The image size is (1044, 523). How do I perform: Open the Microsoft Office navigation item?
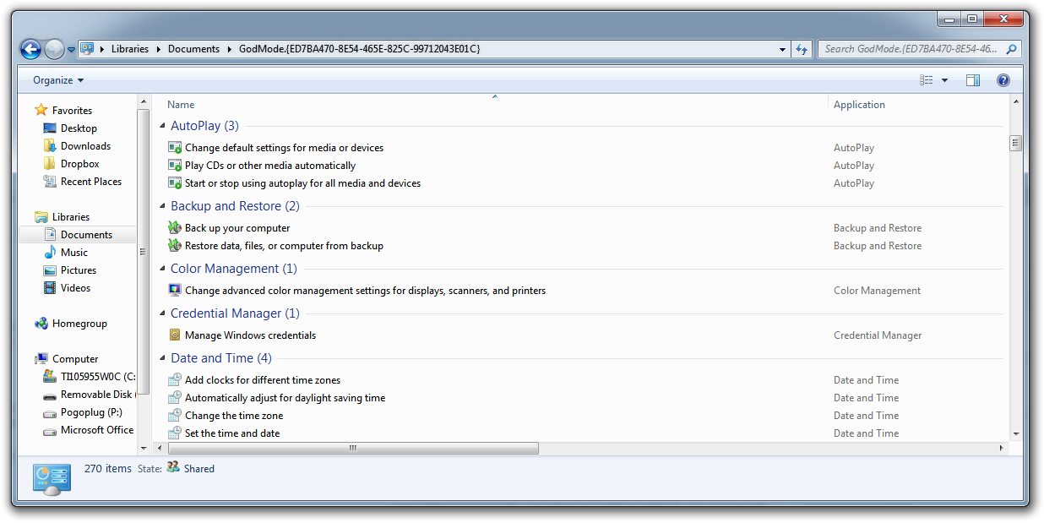tap(96, 430)
